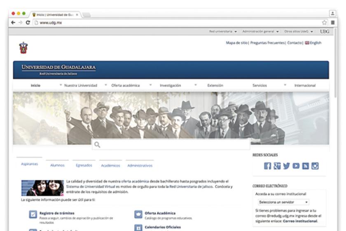Click the historic group photo banner
This screenshot has width=346, height=231.
[x=171, y=118]
